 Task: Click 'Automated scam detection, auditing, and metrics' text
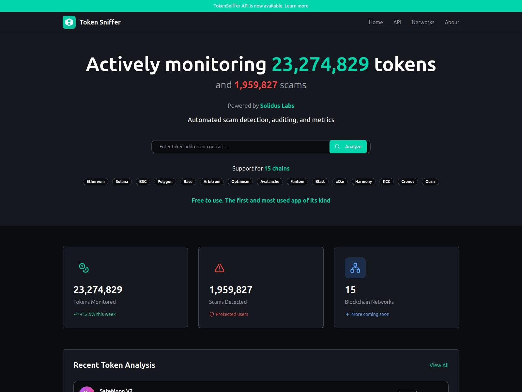261,120
